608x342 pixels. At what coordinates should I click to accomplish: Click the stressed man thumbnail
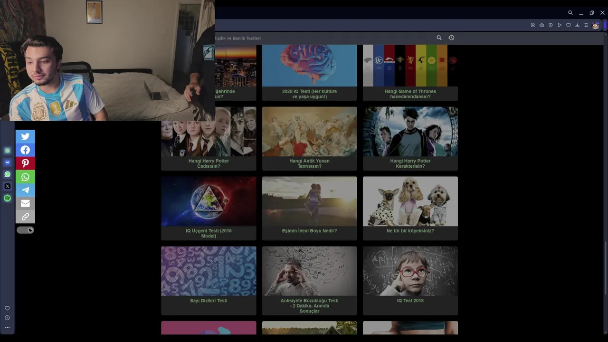(309, 271)
